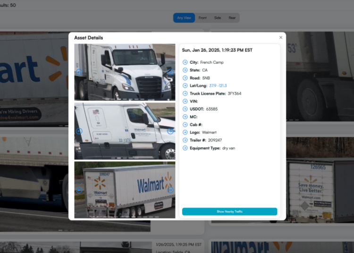Click the Asset Details title
Screen dimensions: 354x253
point(89,38)
